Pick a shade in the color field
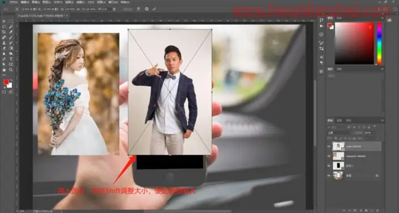The height and width of the screenshot is (213, 399). tap(354, 43)
